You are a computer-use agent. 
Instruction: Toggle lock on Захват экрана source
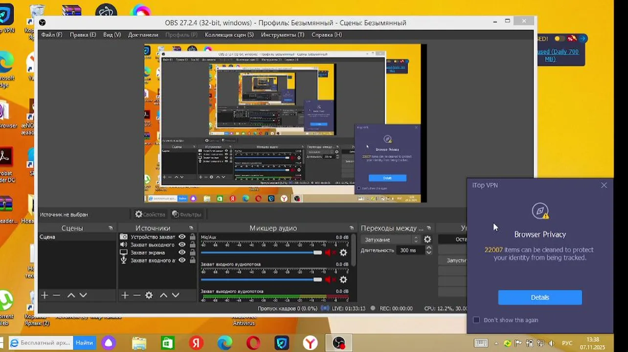(192, 253)
